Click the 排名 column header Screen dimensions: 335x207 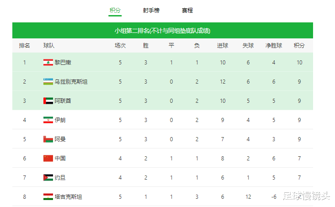tap(24, 46)
